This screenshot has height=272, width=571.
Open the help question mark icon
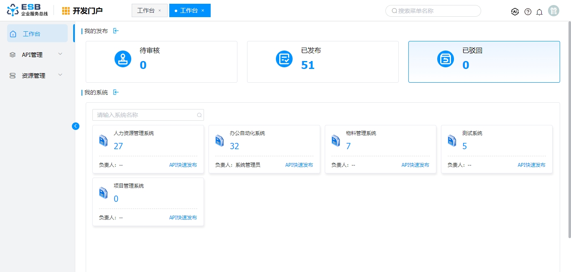pos(528,12)
